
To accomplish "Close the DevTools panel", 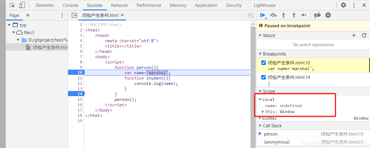I will click(x=364, y=5).
